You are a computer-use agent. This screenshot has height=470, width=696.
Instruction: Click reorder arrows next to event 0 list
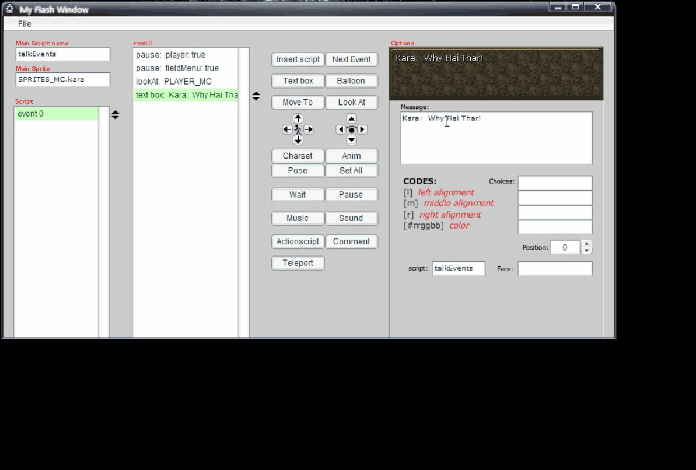click(x=256, y=96)
